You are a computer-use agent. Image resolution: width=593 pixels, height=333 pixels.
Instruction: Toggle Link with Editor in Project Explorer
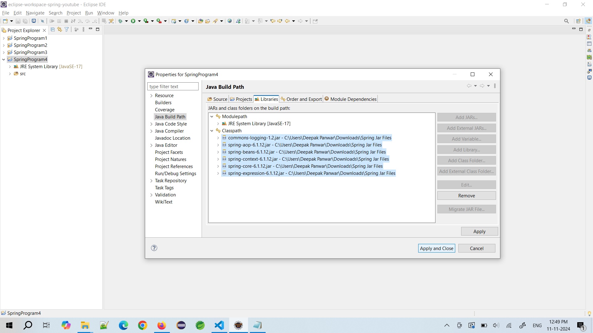(x=60, y=30)
